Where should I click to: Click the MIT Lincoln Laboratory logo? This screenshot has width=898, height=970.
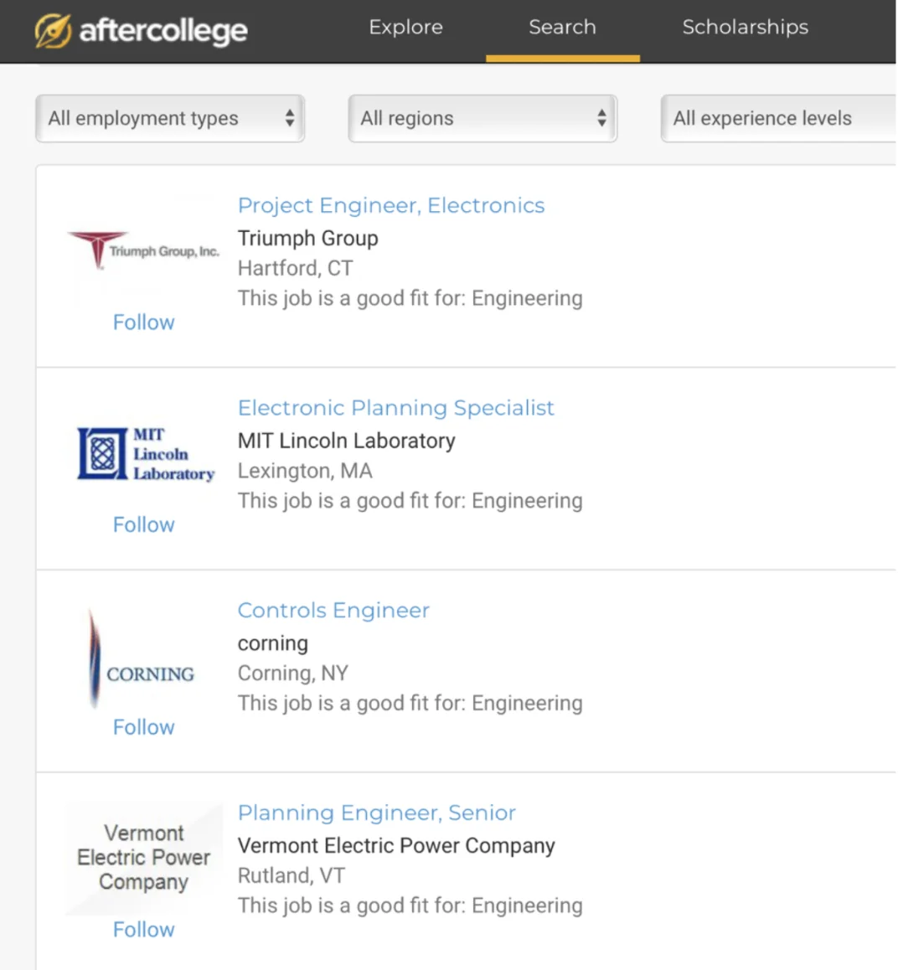(145, 454)
